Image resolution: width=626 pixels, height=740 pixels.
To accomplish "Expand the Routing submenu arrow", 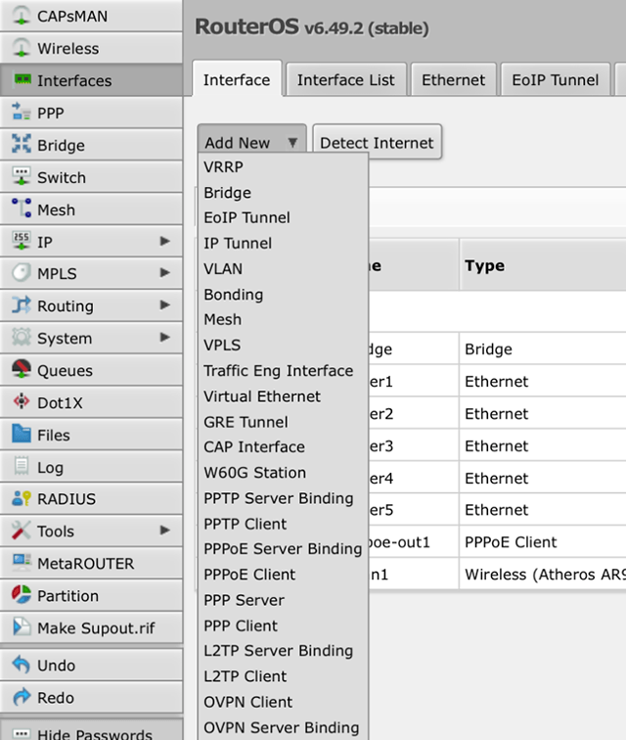I will (x=164, y=304).
